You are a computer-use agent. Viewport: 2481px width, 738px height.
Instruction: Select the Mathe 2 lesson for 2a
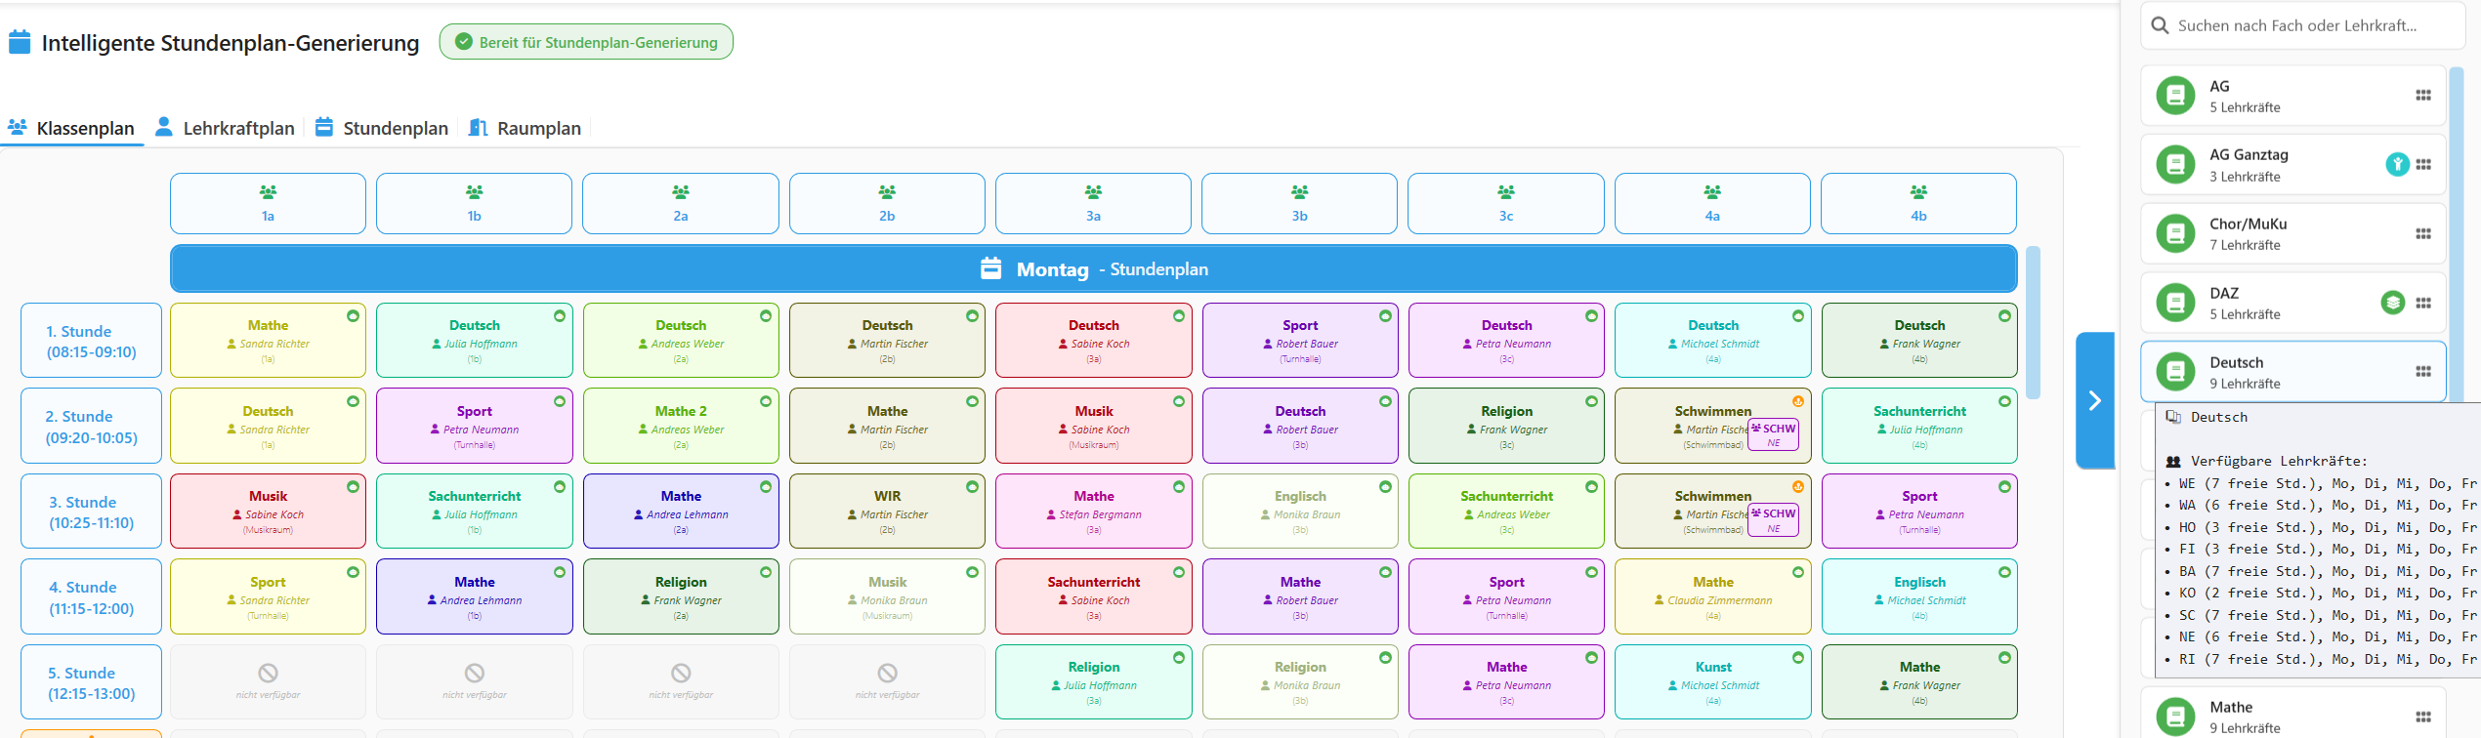tap(681, 427)
